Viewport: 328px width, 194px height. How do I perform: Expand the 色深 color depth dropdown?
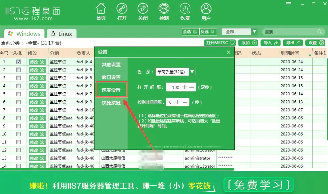click(192, 72)
